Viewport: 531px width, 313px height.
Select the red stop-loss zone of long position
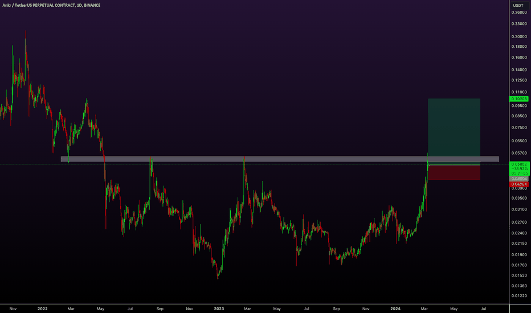coord(454,172)
